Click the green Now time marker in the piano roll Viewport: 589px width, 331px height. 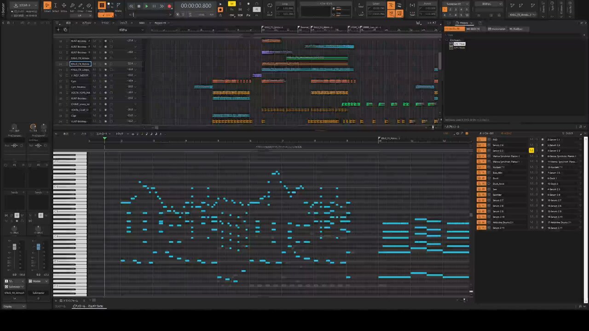(x=104, y=138)
